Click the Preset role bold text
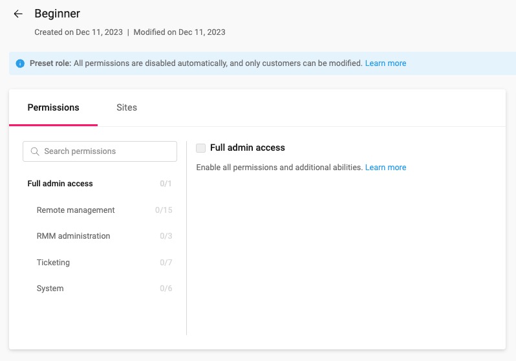 50,63
